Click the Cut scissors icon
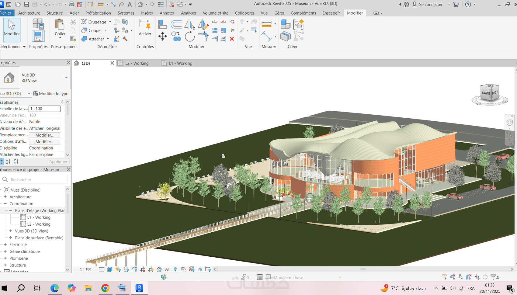517x295 pixels. click(x=73, y=22)
